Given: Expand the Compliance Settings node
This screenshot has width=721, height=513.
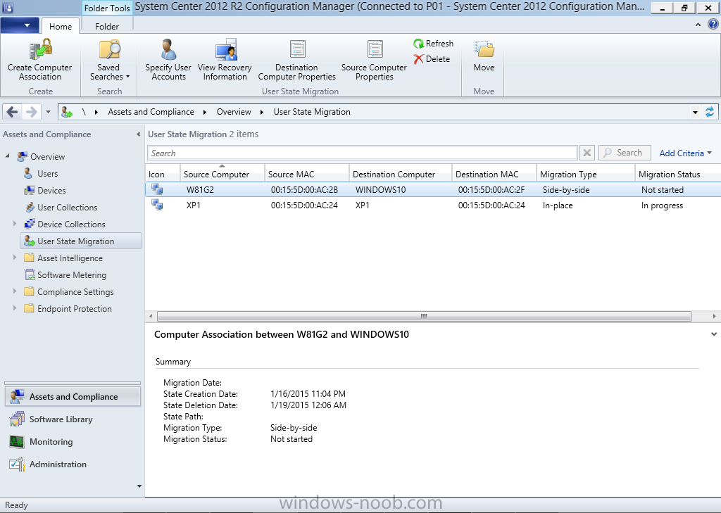Looking at the screenshot, I should pos(15,291).
